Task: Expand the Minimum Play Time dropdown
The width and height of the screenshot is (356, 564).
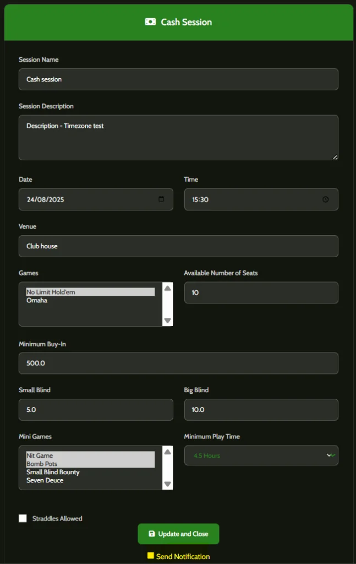Action: coord(261,455)
